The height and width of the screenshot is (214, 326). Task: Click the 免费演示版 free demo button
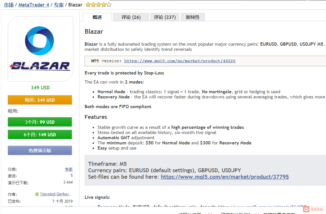(40, 151)
